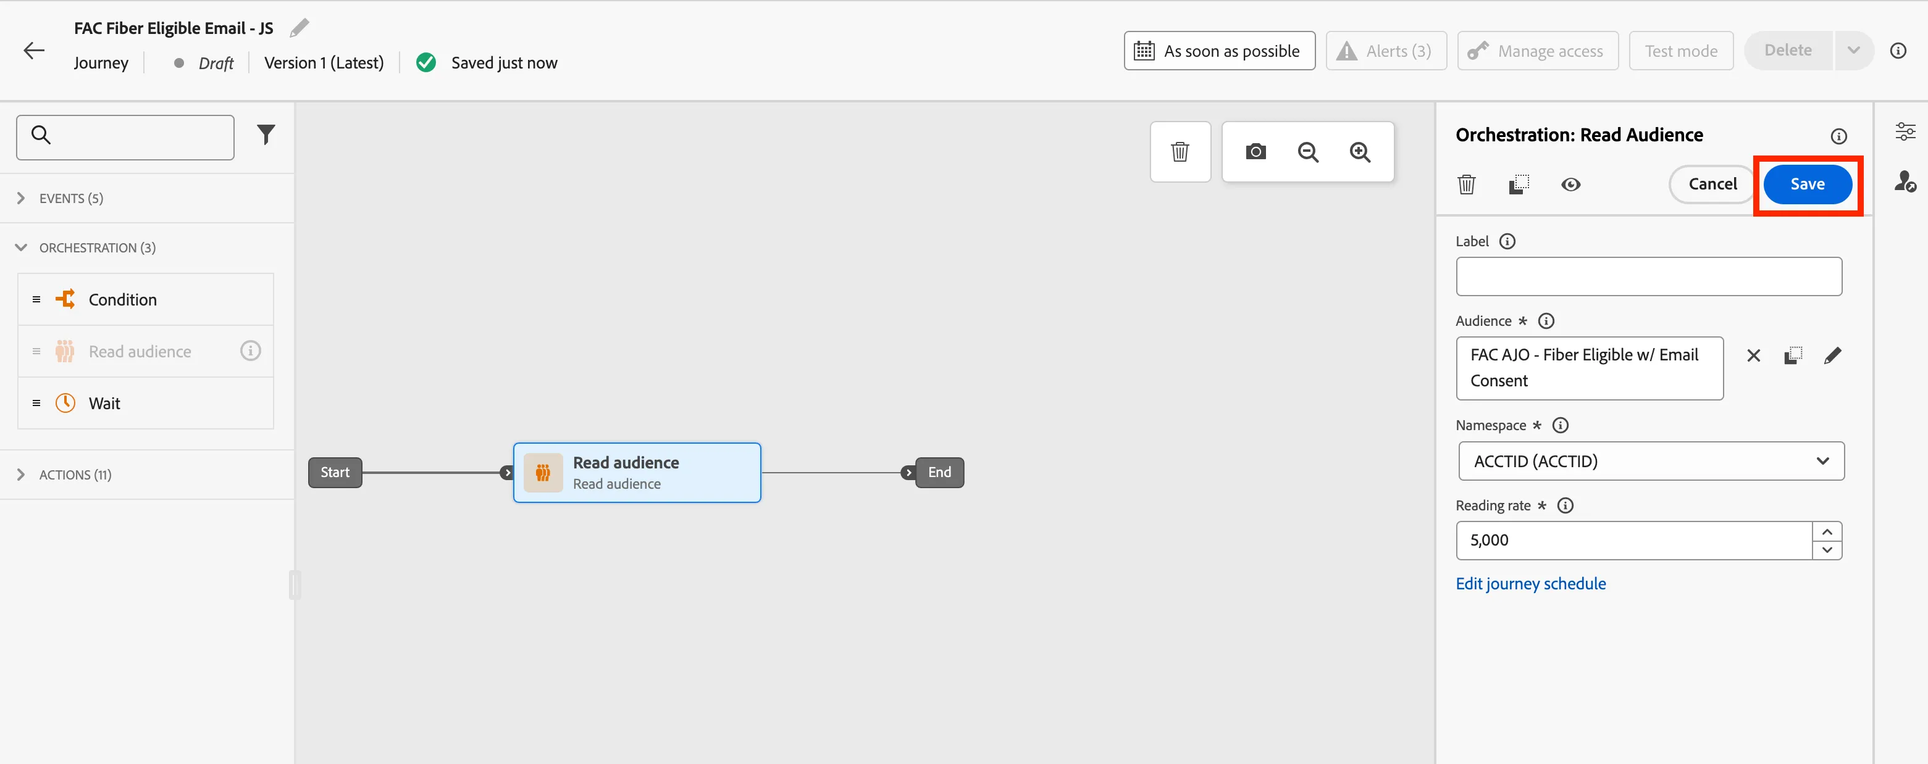Go back using the left arrow
Image resolution: width=1928 pixels, height=764 pixels.
(x=35, y=51)
